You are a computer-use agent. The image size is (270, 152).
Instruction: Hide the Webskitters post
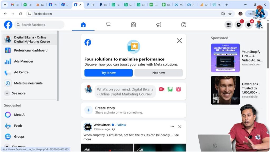coord(180,127)
